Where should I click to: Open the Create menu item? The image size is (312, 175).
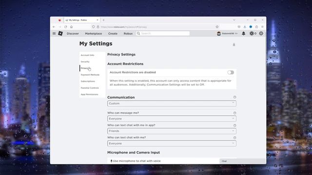(x=113, y=34)
